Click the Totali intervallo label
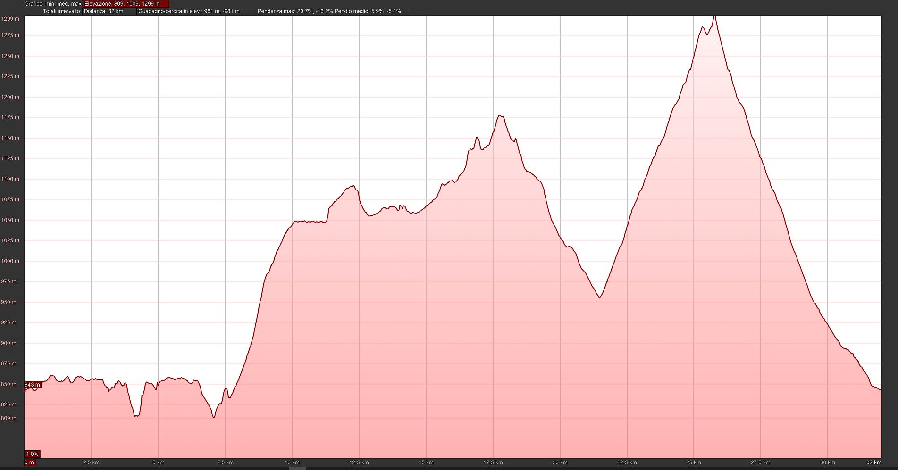Viewport: 898px width, 470px height. [62, 11]
